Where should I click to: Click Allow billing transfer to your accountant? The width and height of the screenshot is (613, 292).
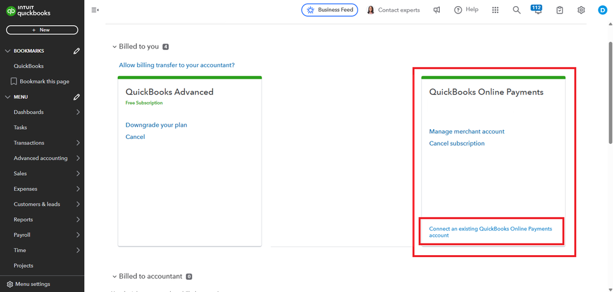point(177,65)
